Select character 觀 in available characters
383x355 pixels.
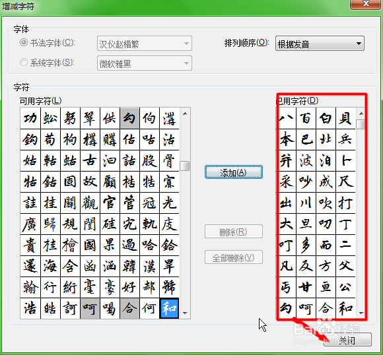(90, 203)
